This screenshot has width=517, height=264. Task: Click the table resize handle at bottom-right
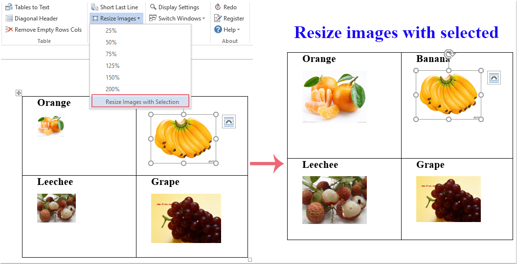(x=250, y=260)
